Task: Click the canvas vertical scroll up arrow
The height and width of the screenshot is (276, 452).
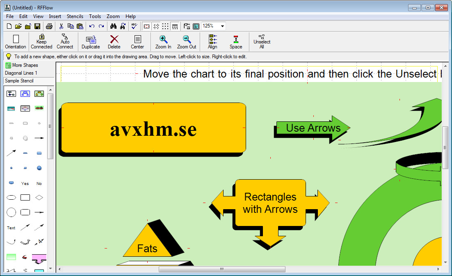Action: click(x=445, y=66)
